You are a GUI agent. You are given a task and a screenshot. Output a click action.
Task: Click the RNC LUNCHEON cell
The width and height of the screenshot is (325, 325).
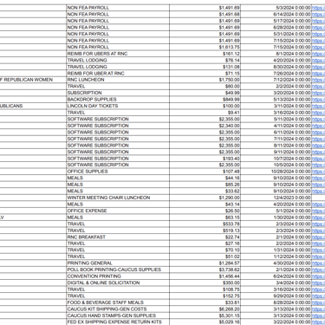[118, 80]
